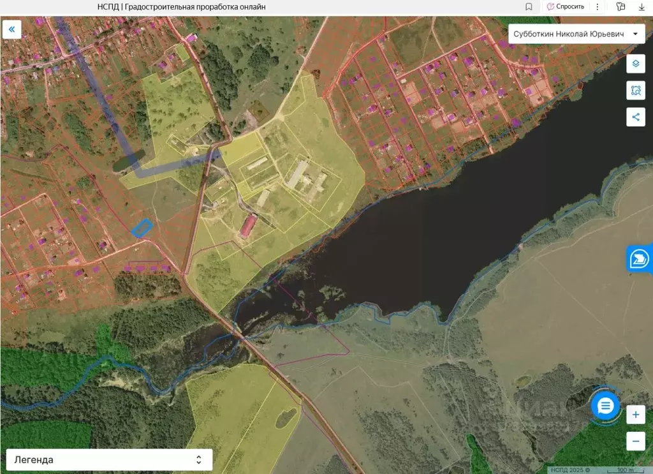This screenshot has width=653, height=474.
Task: Bookmark this page in the browser
Action: (x=529, y=7)
